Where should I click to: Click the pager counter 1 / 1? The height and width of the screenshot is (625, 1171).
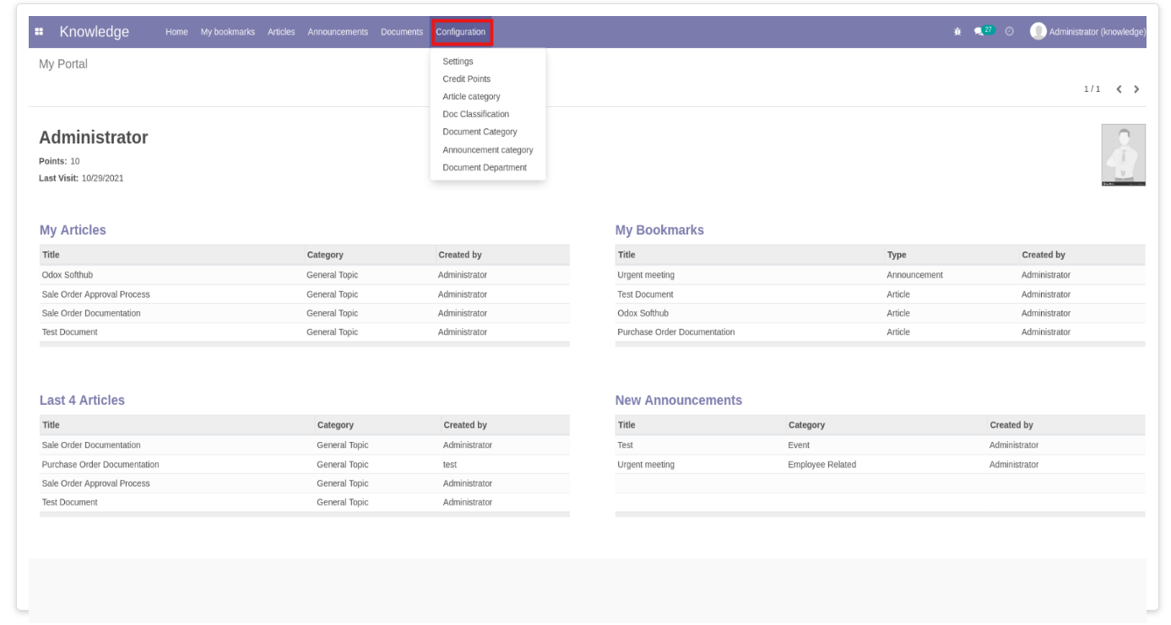pos(1092,89)
